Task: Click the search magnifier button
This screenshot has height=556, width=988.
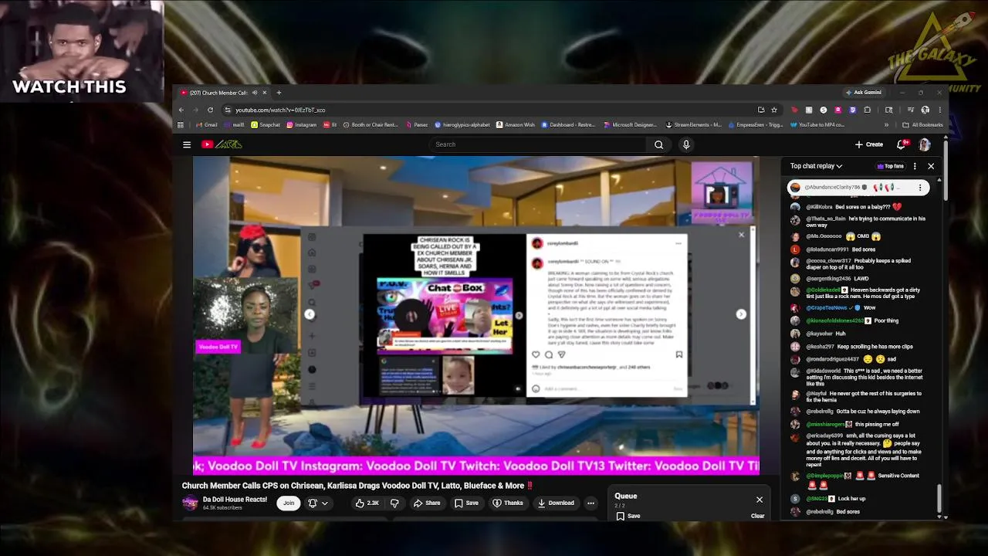Action: click(x=658, y=144)
